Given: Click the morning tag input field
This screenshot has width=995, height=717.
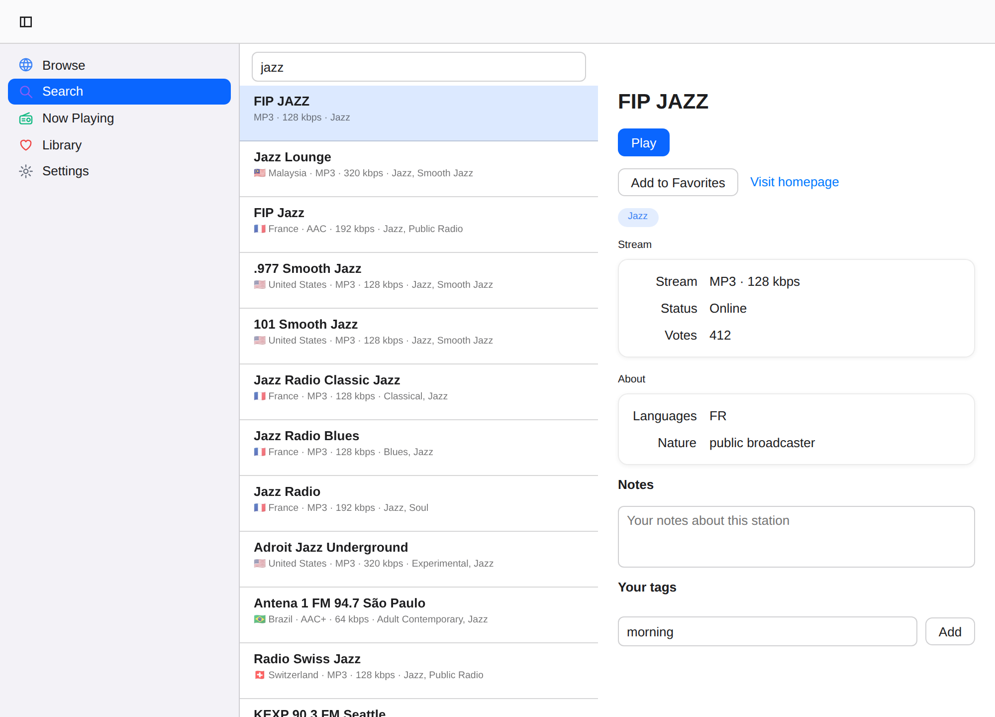Looking at the screenshot, I should coord(767,631).
